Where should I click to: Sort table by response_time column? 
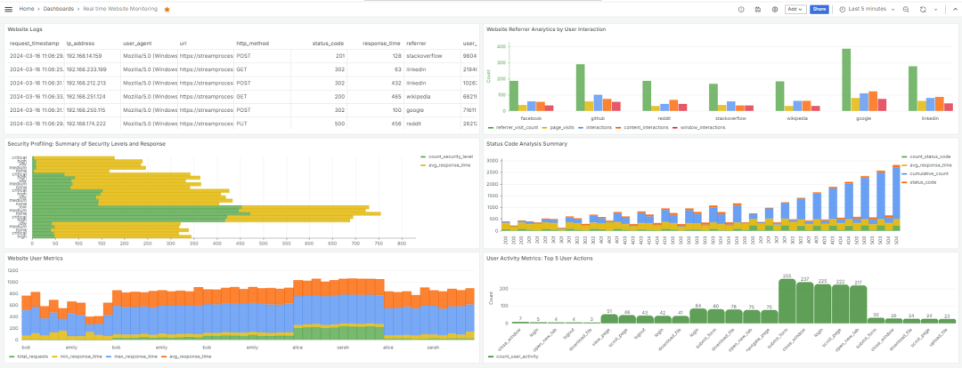pyautogui.click(x=381, y=44)
